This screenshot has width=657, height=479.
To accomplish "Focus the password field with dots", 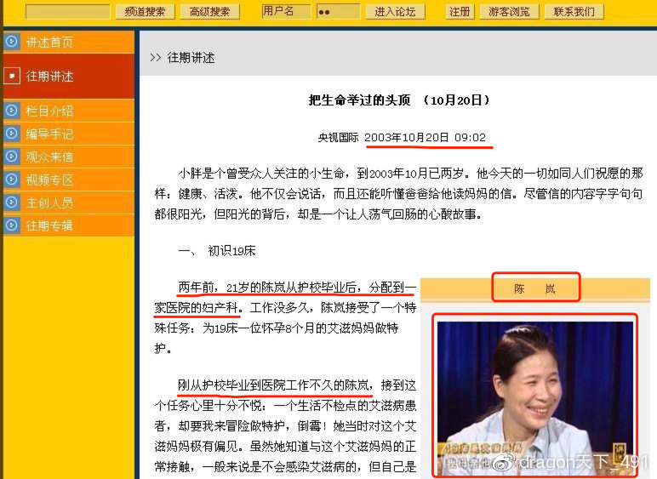I will point(338,11).
